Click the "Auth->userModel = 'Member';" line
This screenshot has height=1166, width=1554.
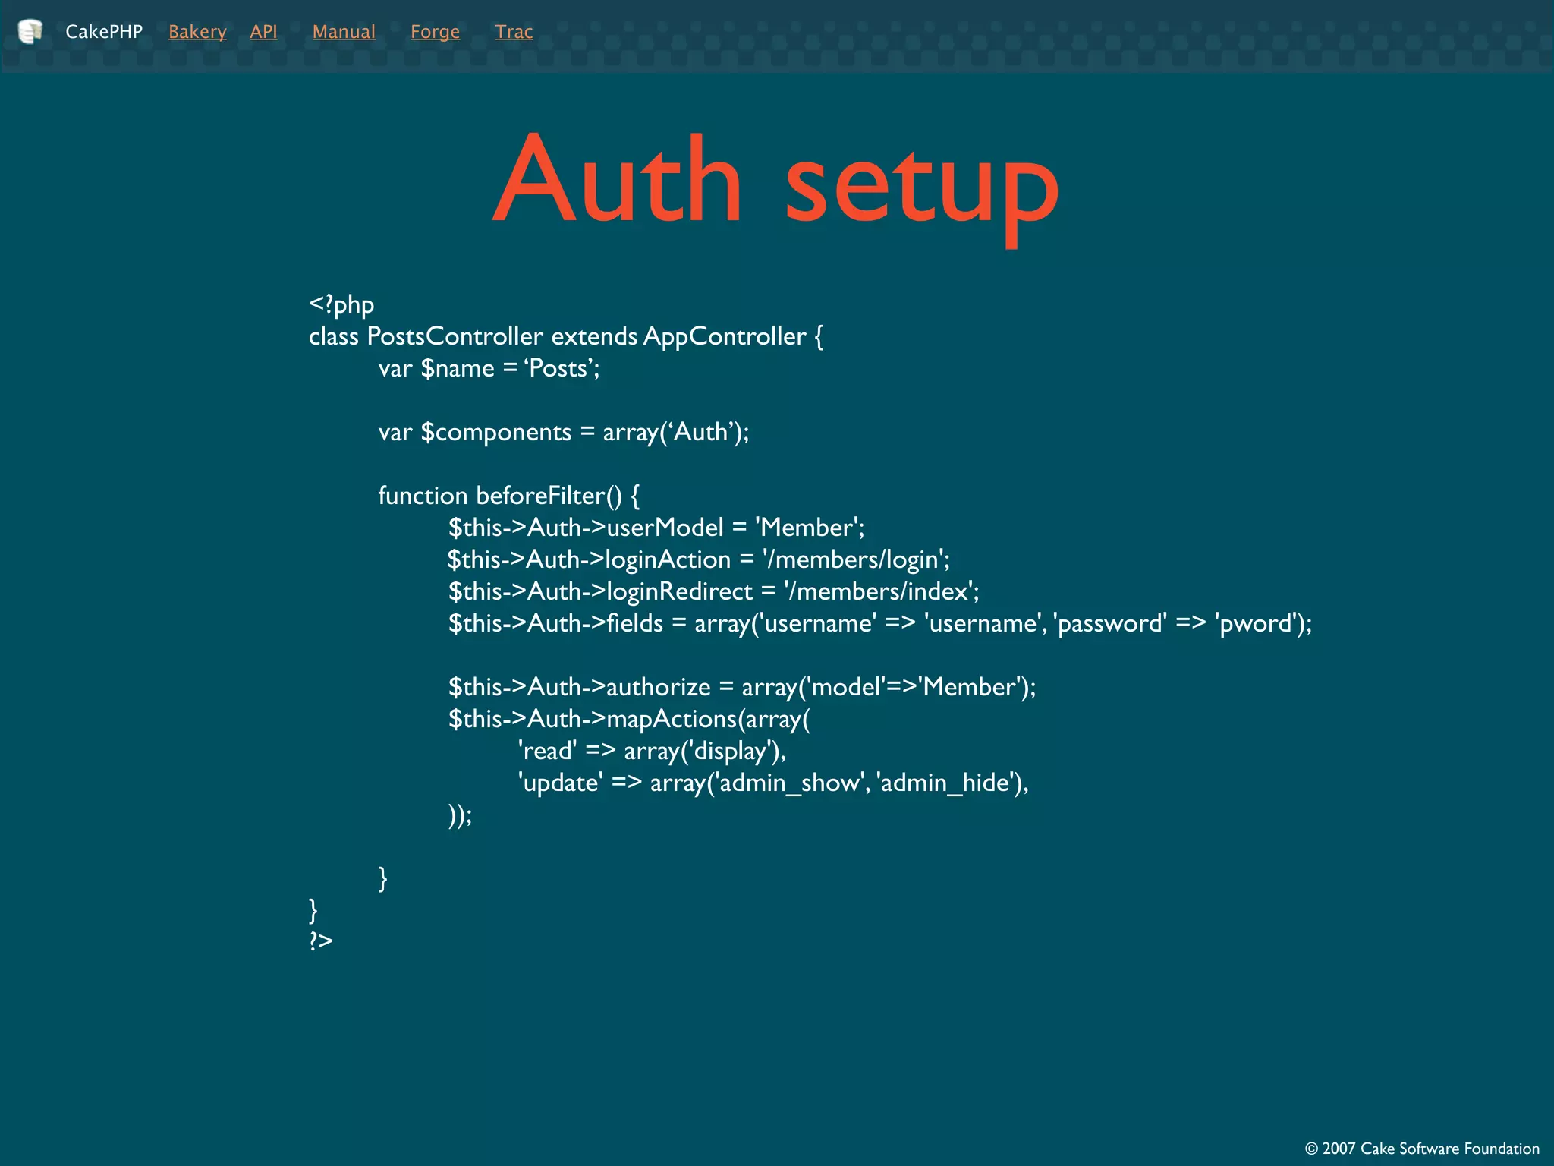coord(656,528)
